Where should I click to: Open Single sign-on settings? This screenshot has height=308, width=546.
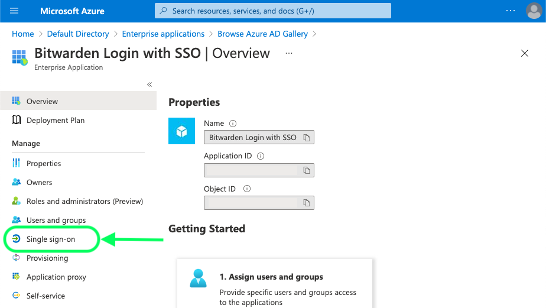[x=51, y=239]
